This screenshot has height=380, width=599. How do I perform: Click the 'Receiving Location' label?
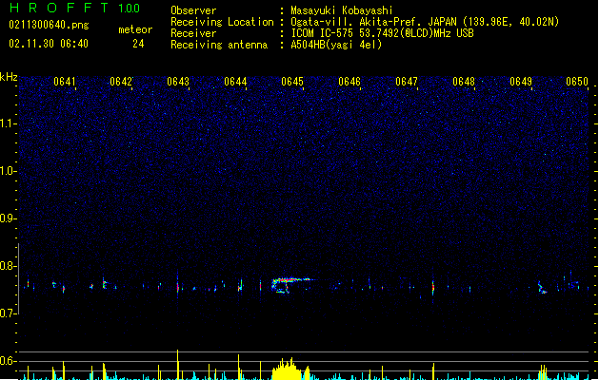pos(222,22)
